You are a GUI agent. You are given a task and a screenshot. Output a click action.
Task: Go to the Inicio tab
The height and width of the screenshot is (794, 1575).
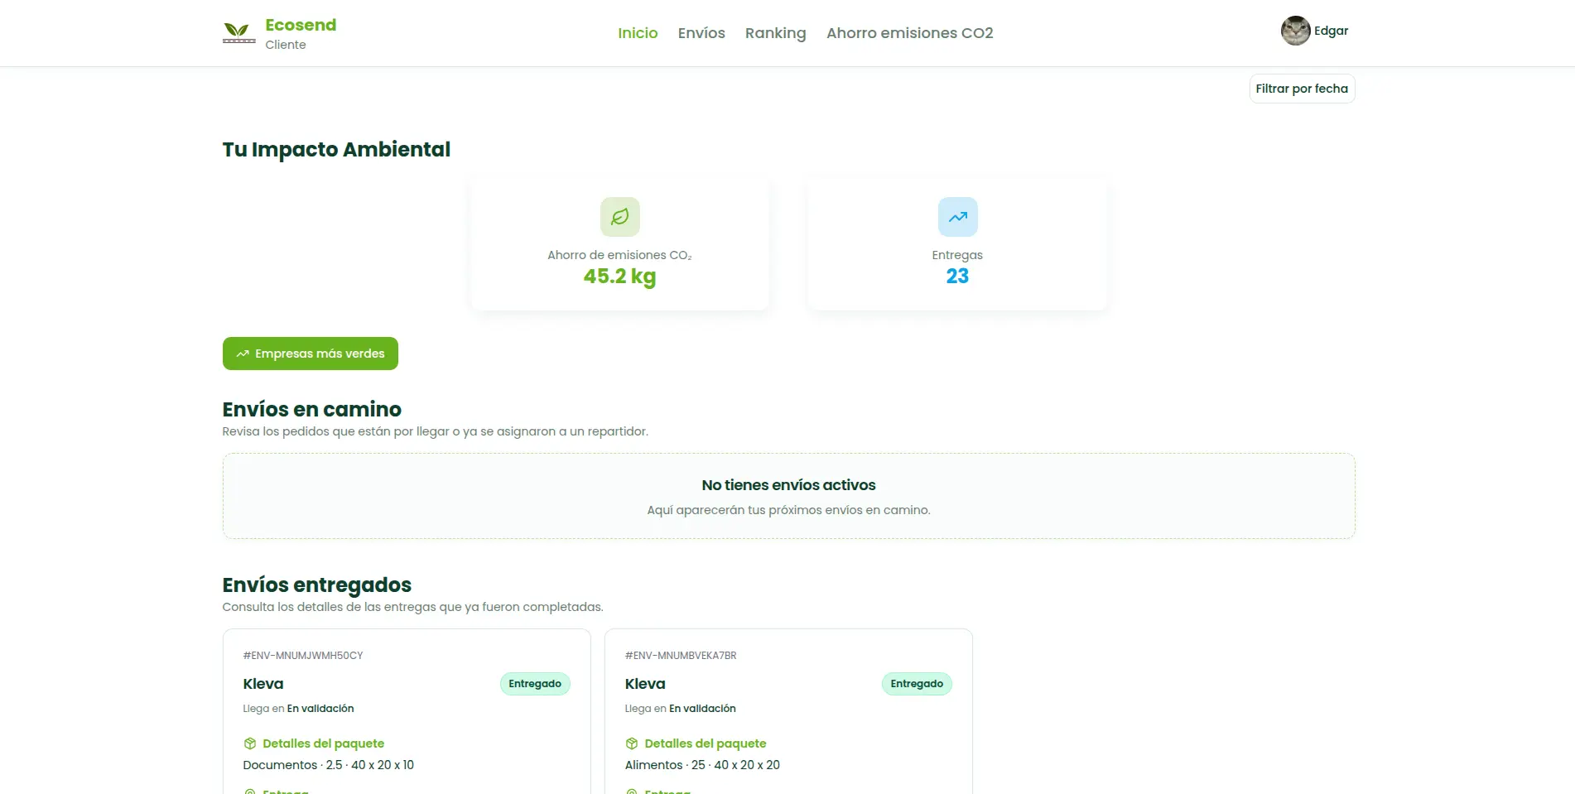(638, 33)
